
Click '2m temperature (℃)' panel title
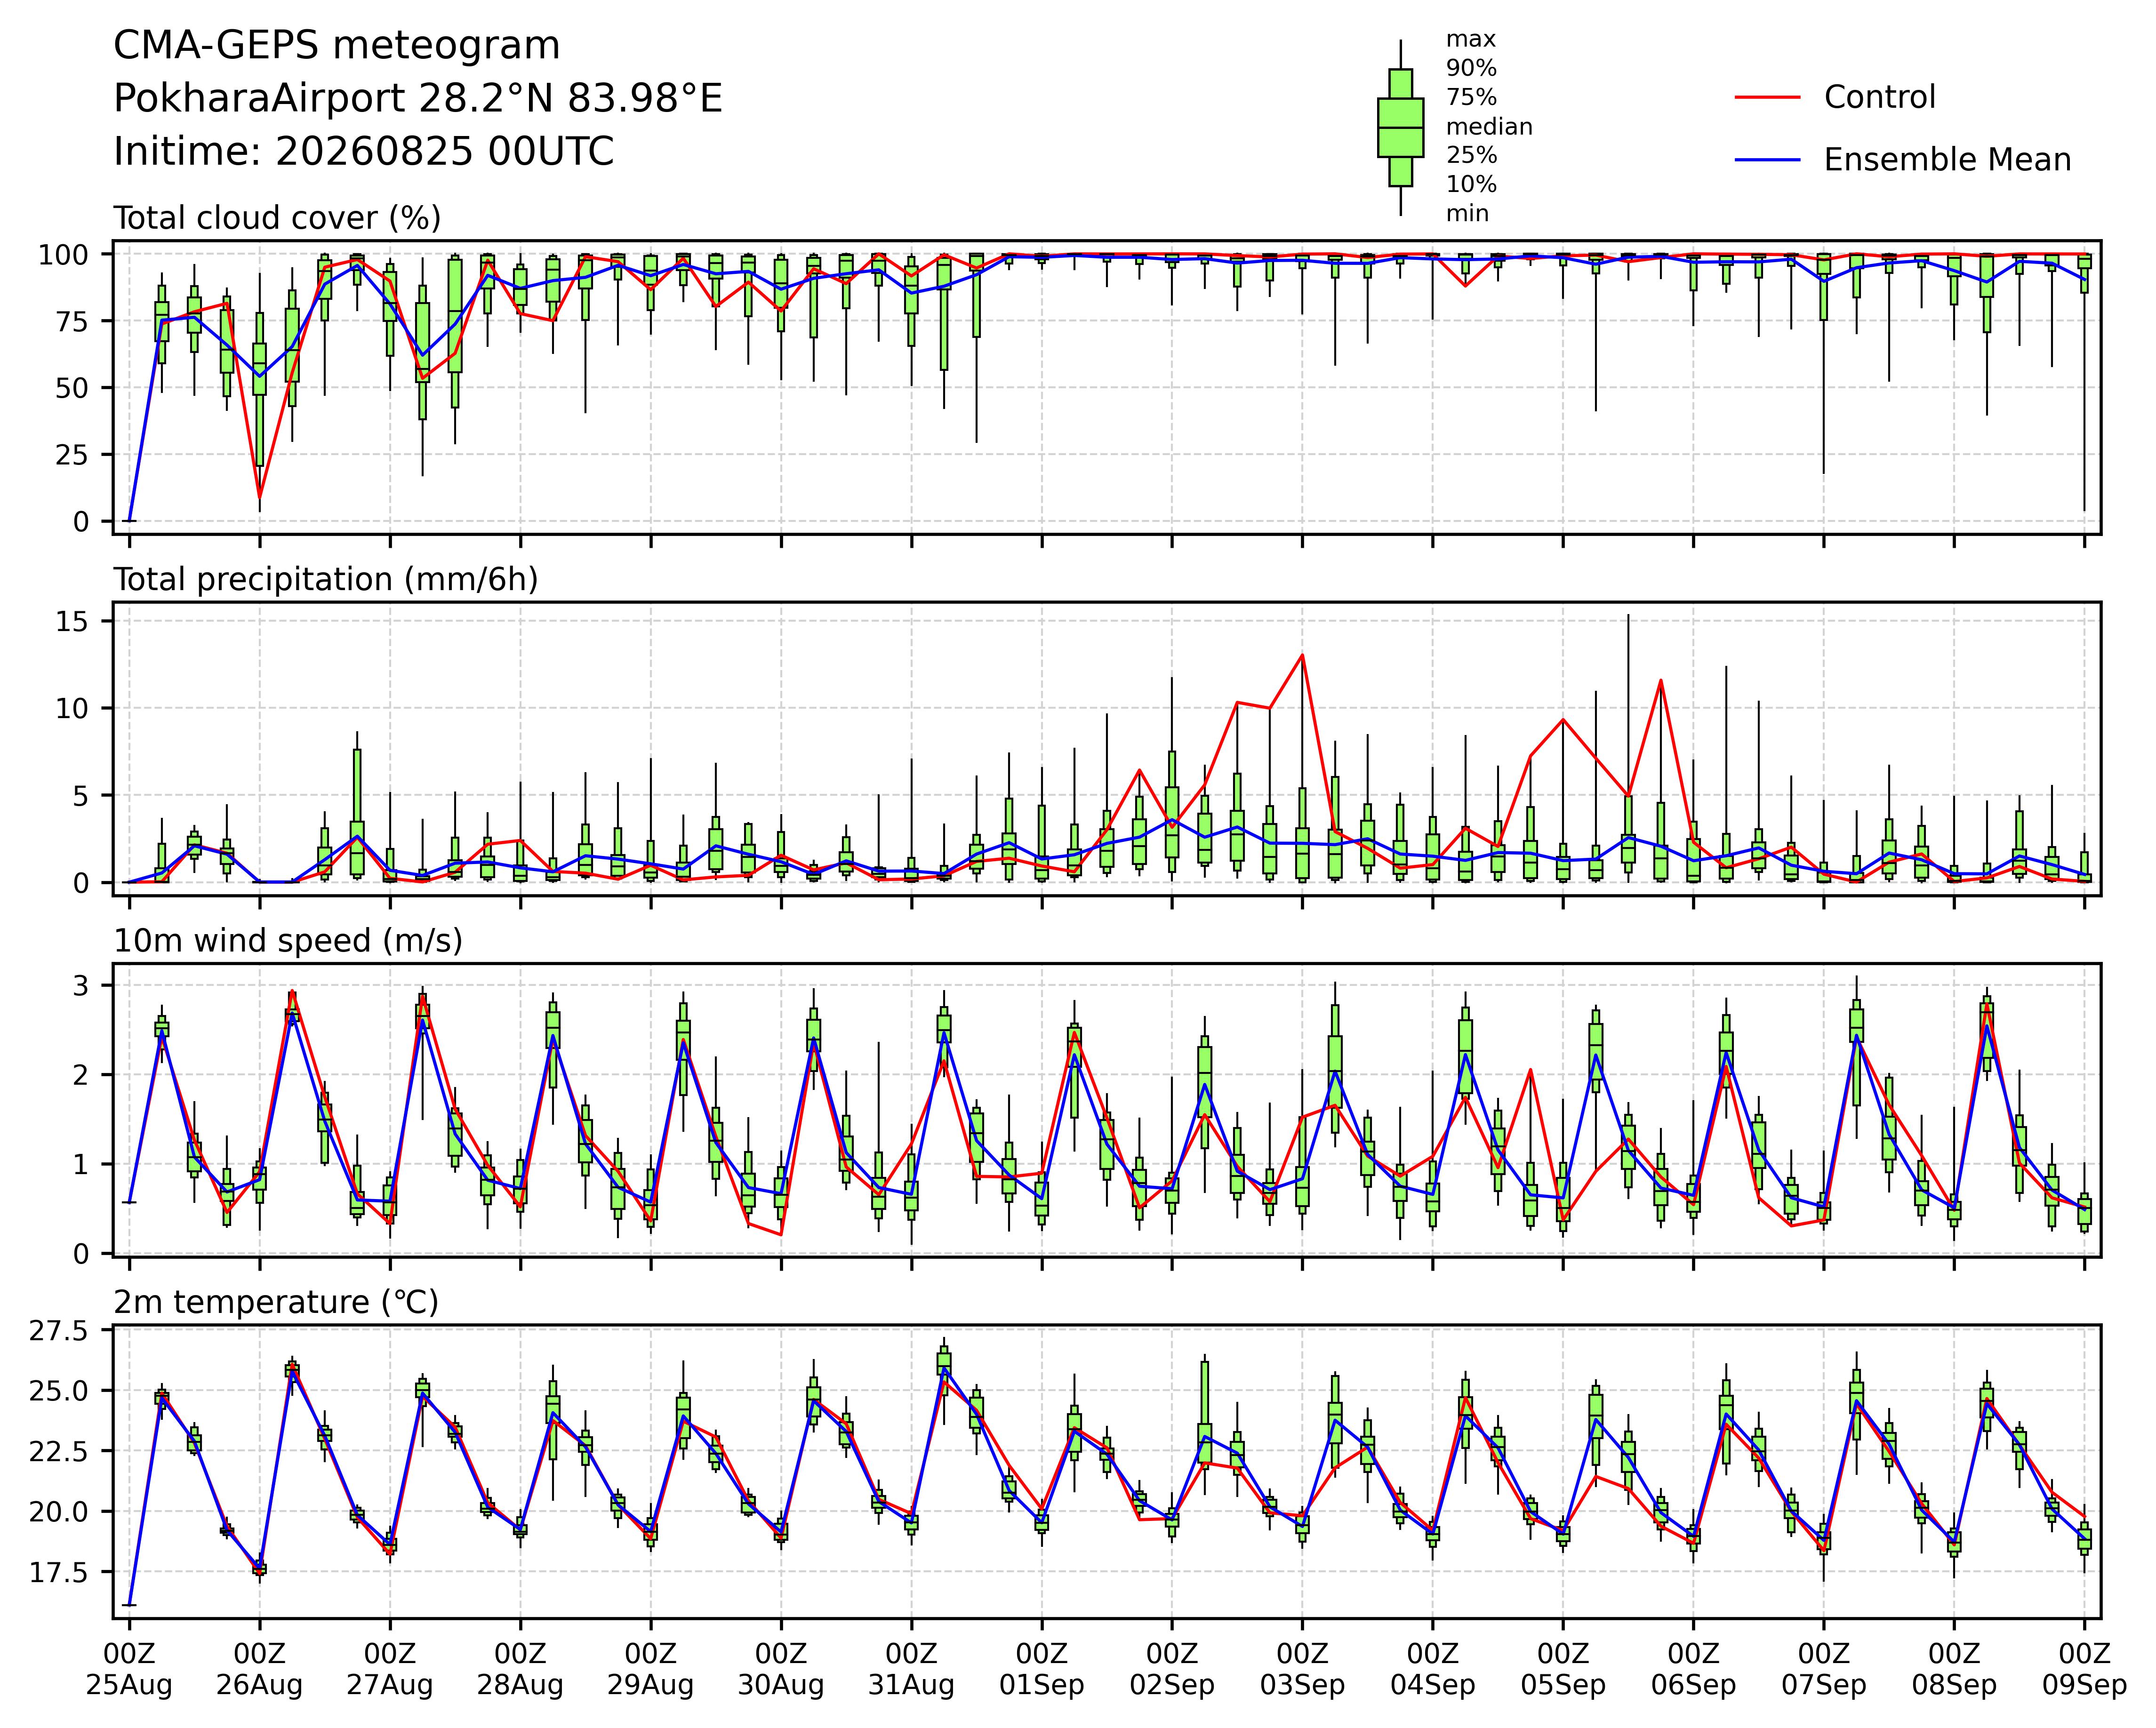coord(276,1302)
